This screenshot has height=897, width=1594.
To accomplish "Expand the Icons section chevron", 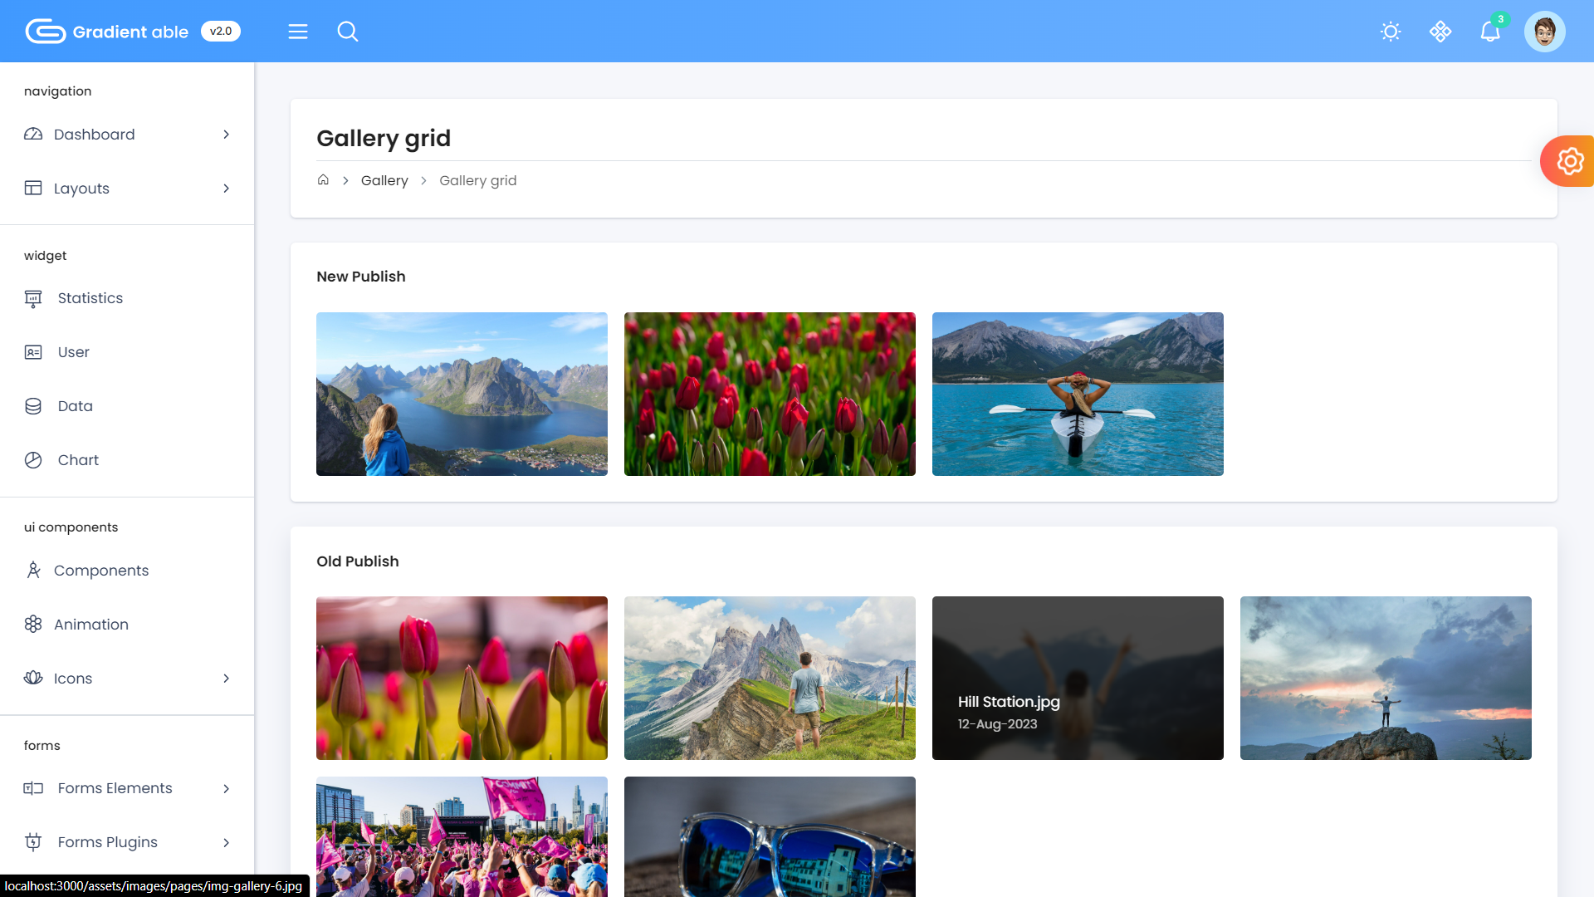I will (x=226, y=678).
